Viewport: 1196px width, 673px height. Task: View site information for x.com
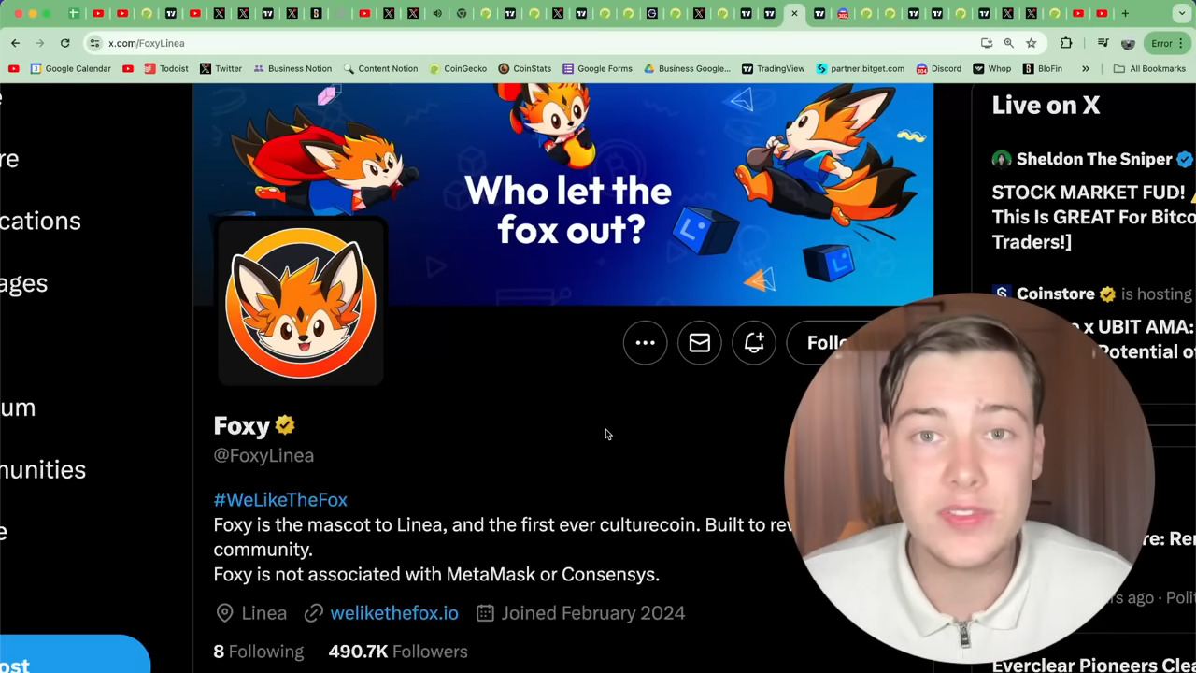(94, 43)
